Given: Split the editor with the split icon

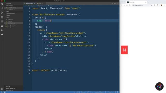Looking at the screenshot, I should (115, 3).
